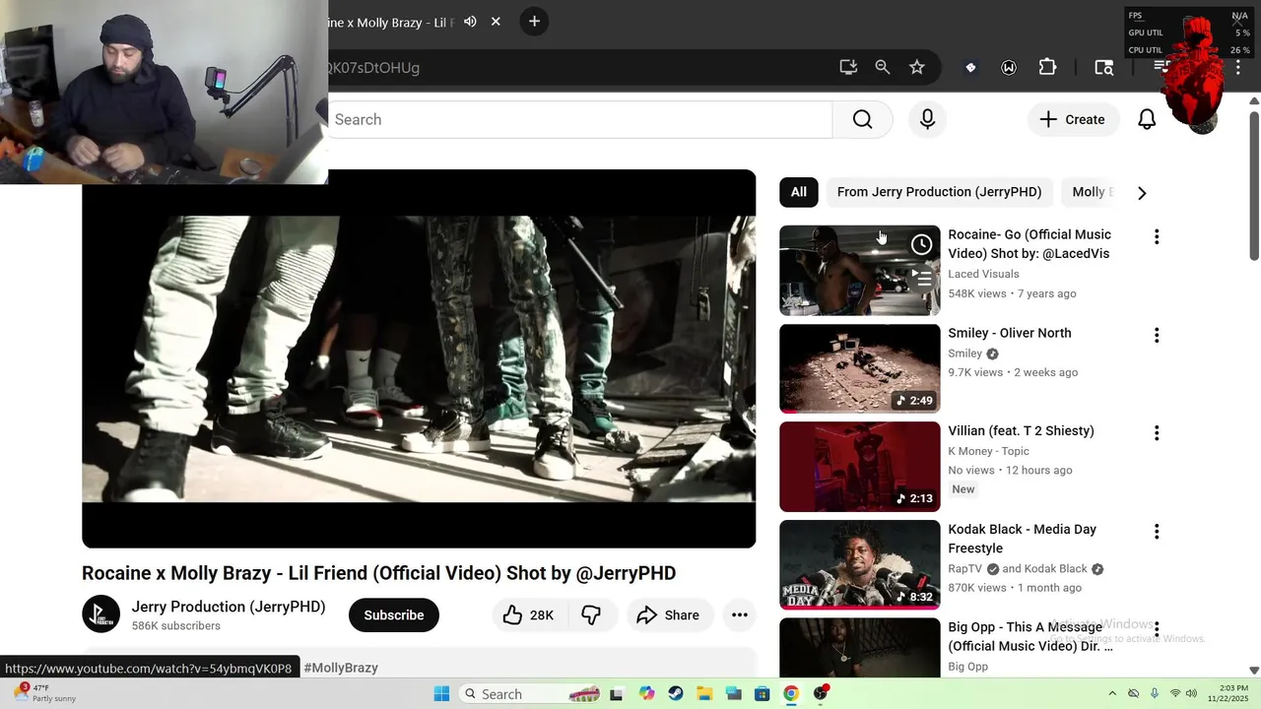
Task: Open the Big Opp - This A Message title
Action: click(1030, 636)
